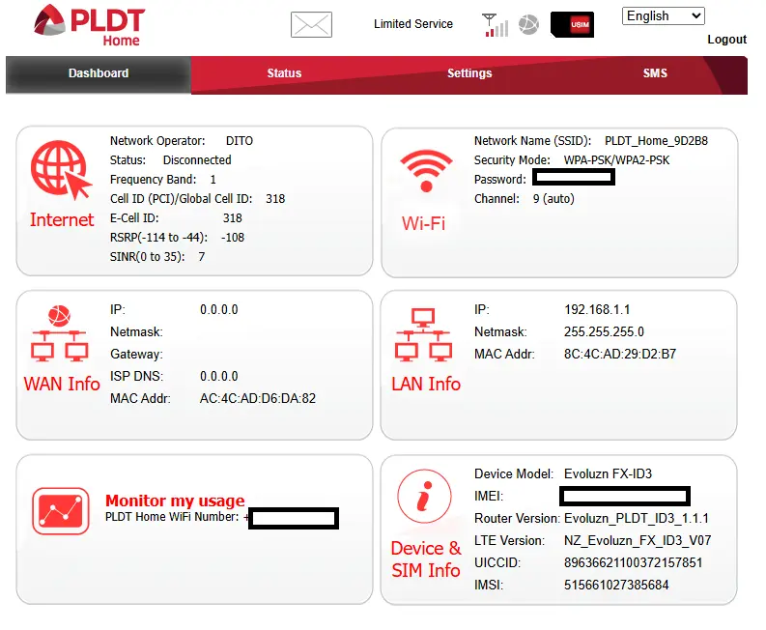Image resolution: width=766 pixels, height=630 pixels.
Task: Click the Router Version Evoluzn_PLDT_ID3_1.1.1
Action: [636, 519]
